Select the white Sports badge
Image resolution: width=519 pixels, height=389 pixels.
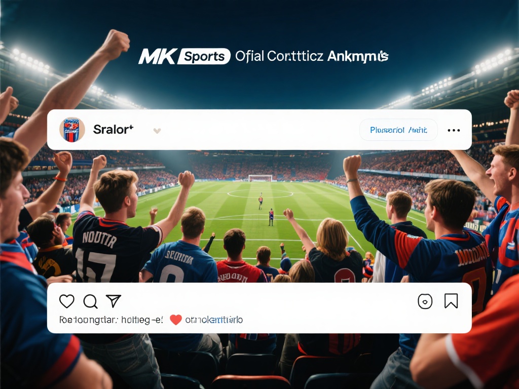(x=204, y=56)
